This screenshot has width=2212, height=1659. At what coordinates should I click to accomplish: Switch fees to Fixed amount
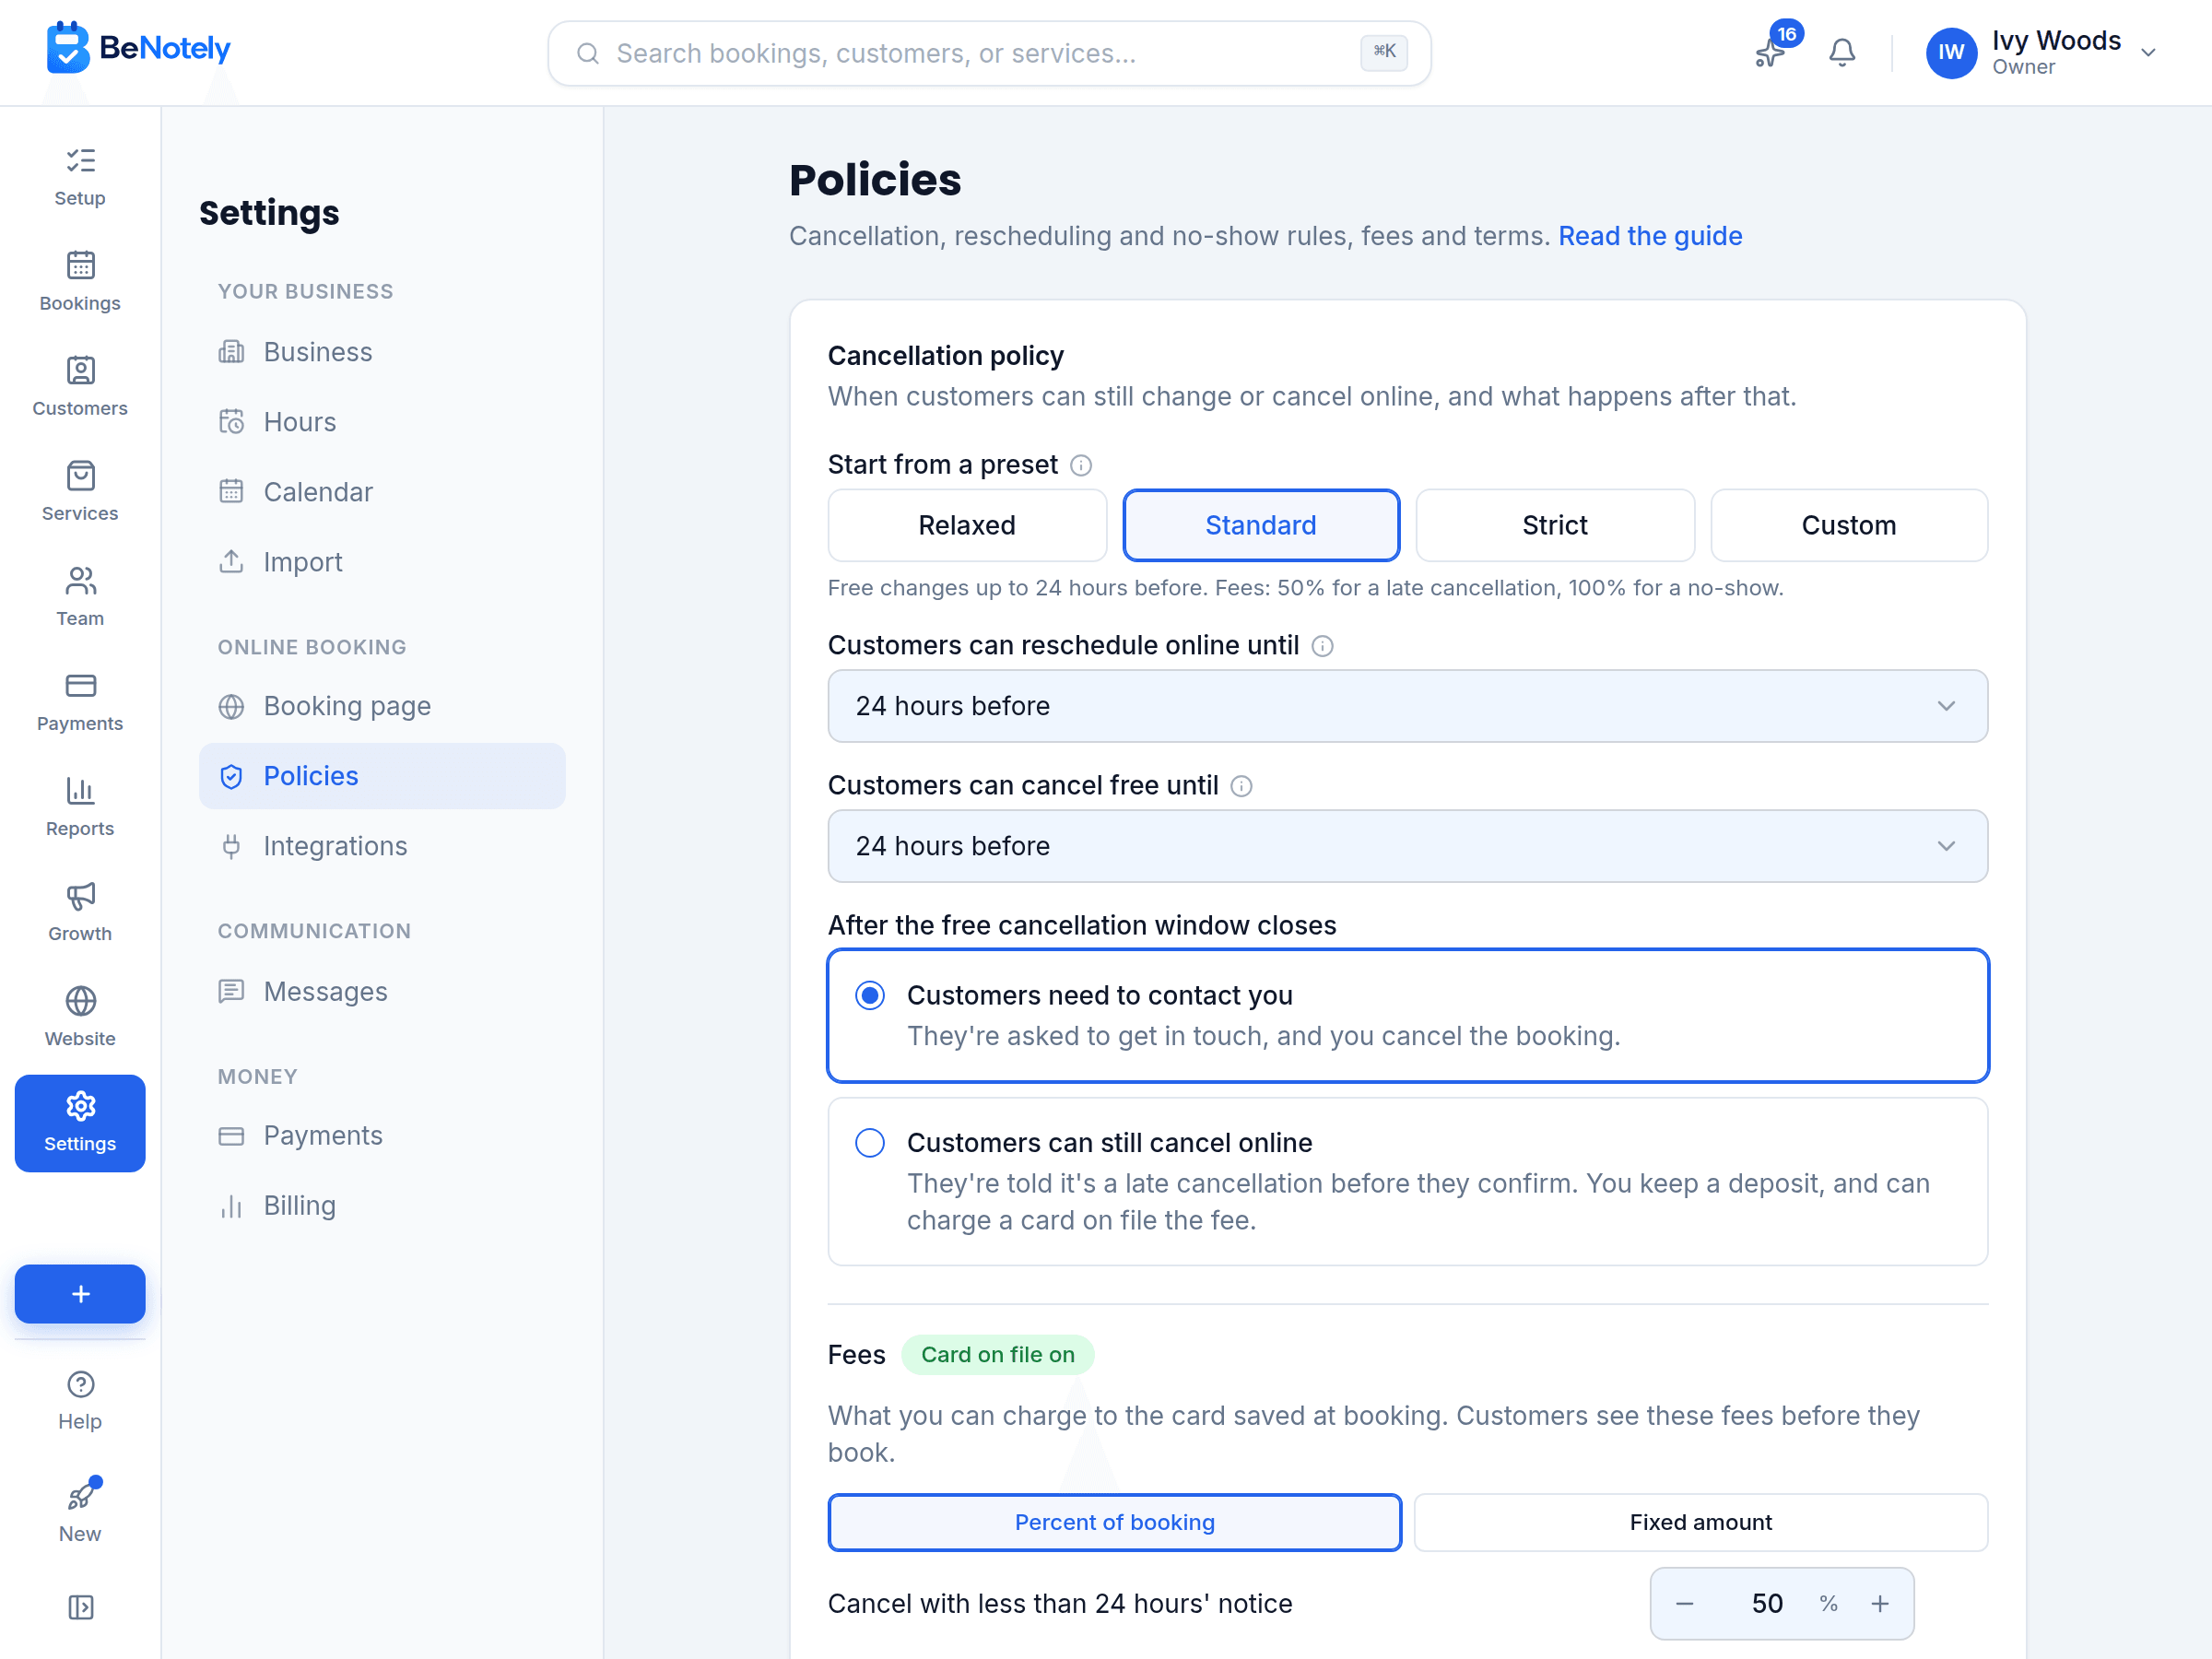pos(1700,1522)
